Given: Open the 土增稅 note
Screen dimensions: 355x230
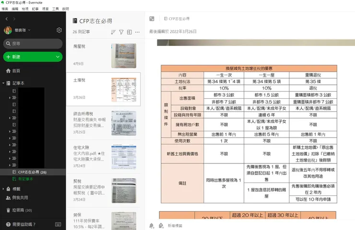Looking at the screenshot, I should (104, 89).
